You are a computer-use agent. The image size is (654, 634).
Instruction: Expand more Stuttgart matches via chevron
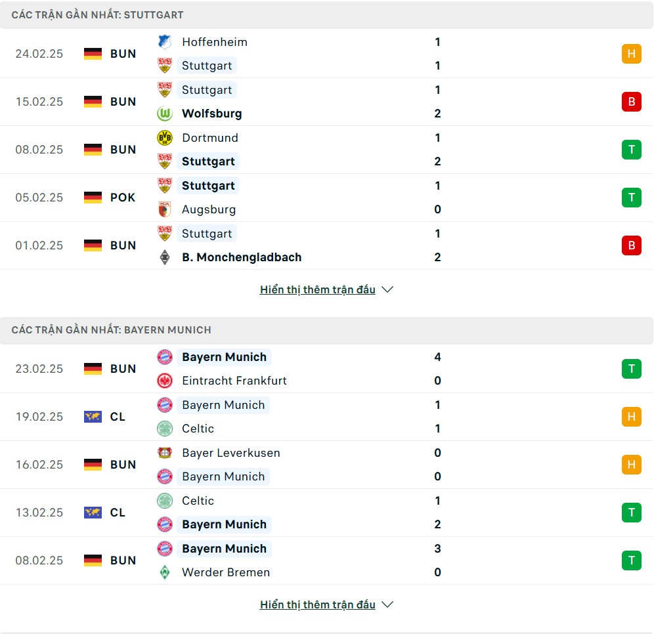coord(387,289)
